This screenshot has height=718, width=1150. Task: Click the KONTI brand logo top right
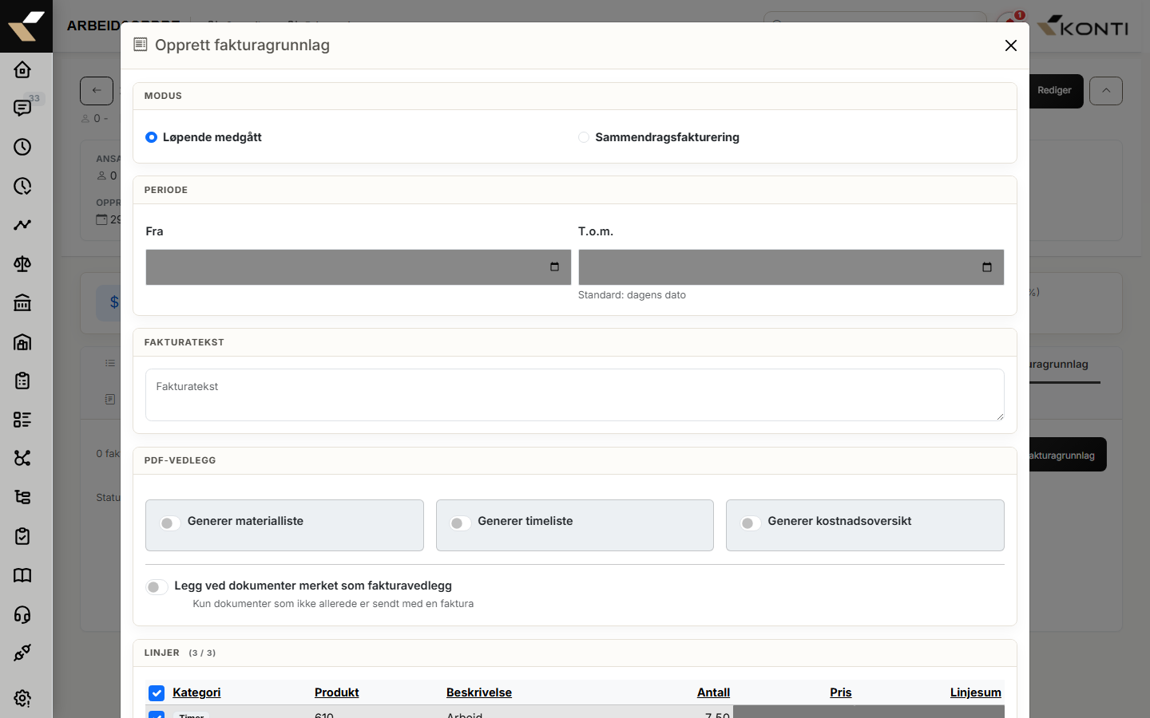1083,26
